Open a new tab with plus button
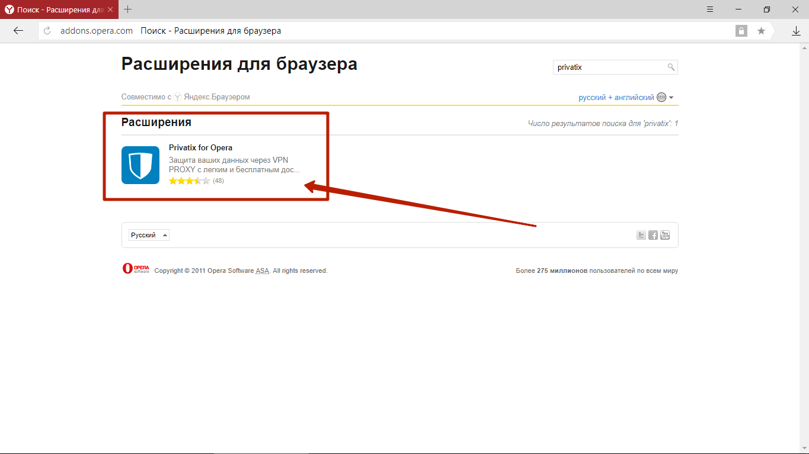The height and width of the screenshot is (454, 809). pos(127,9)
